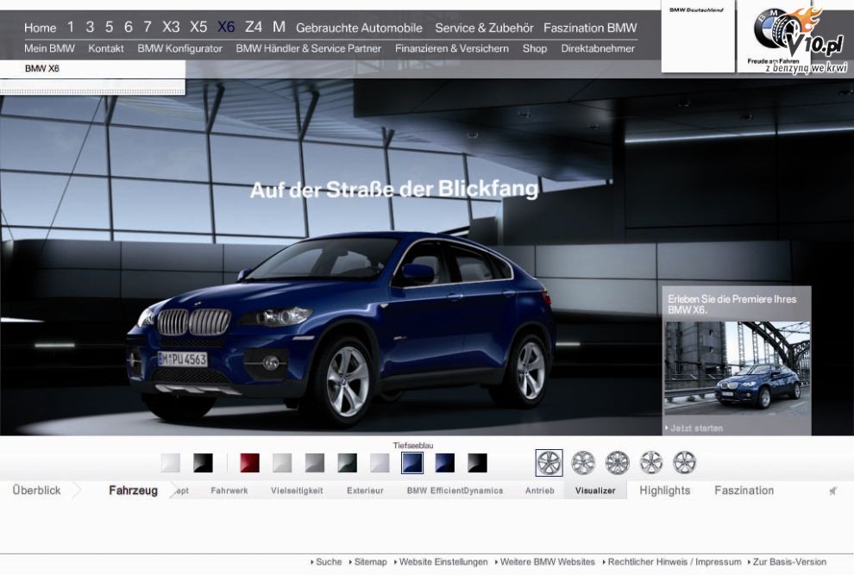This screenshot has width=854, height=575.
Task: Switch to the Highlights section
Action: tap(664, 490)
